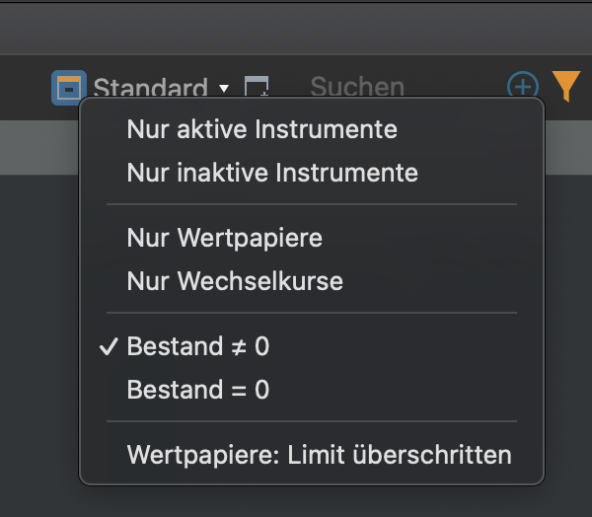Choose Nur inaktive Instrumente

tap(272, 174)
